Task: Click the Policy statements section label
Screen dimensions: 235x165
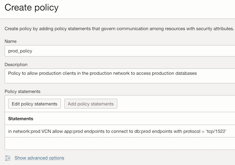Action: coord(23,91)
